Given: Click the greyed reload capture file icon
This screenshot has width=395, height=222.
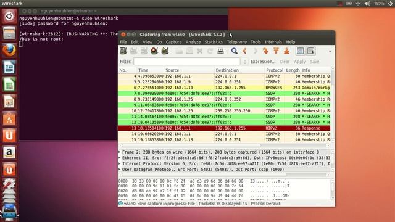Looking at the screenshot, I should point(210,51).
